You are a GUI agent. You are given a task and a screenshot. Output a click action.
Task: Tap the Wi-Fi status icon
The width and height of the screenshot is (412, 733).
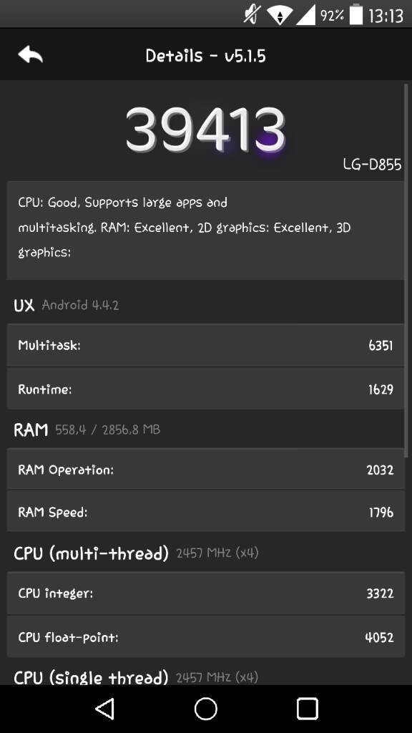(x=280, y=16)
